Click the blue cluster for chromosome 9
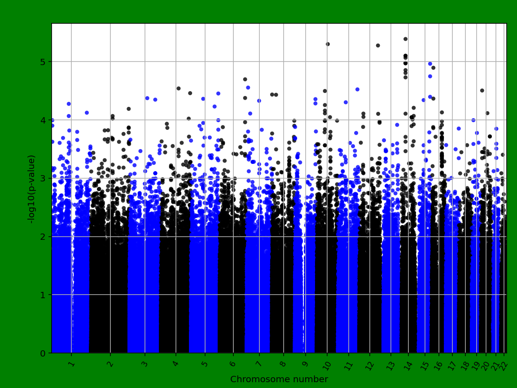The height and width of the screenshot is (388, 517). pyautogui.click(x=303, y=269)
